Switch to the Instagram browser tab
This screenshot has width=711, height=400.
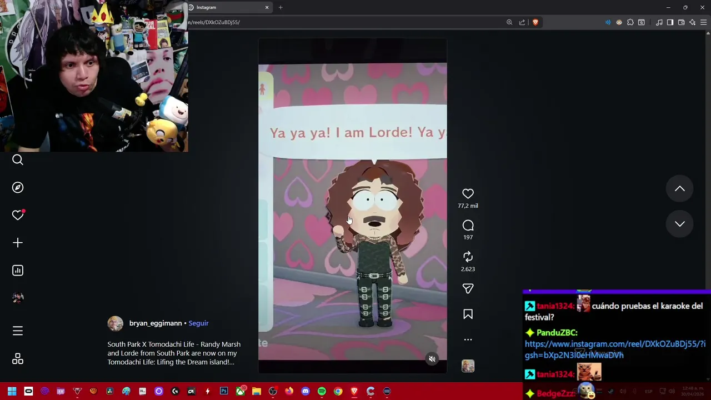[228, 7]
